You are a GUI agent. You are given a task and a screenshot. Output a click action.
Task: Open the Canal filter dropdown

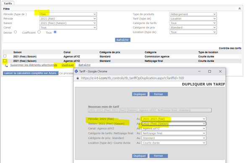pos(68,27)
